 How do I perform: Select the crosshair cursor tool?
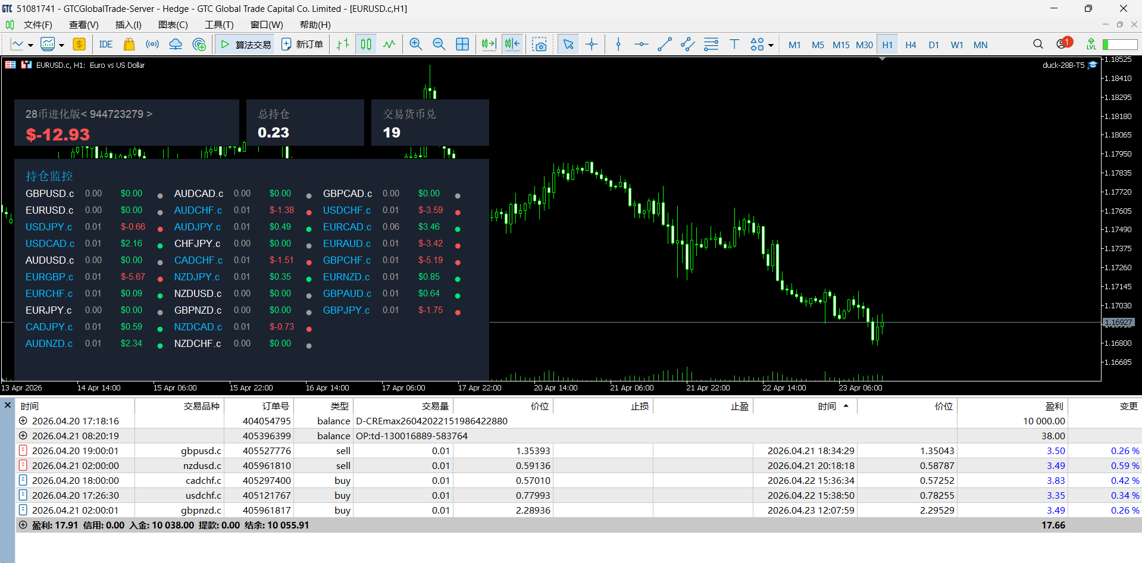pyautogui.click(x=592, y=45)
